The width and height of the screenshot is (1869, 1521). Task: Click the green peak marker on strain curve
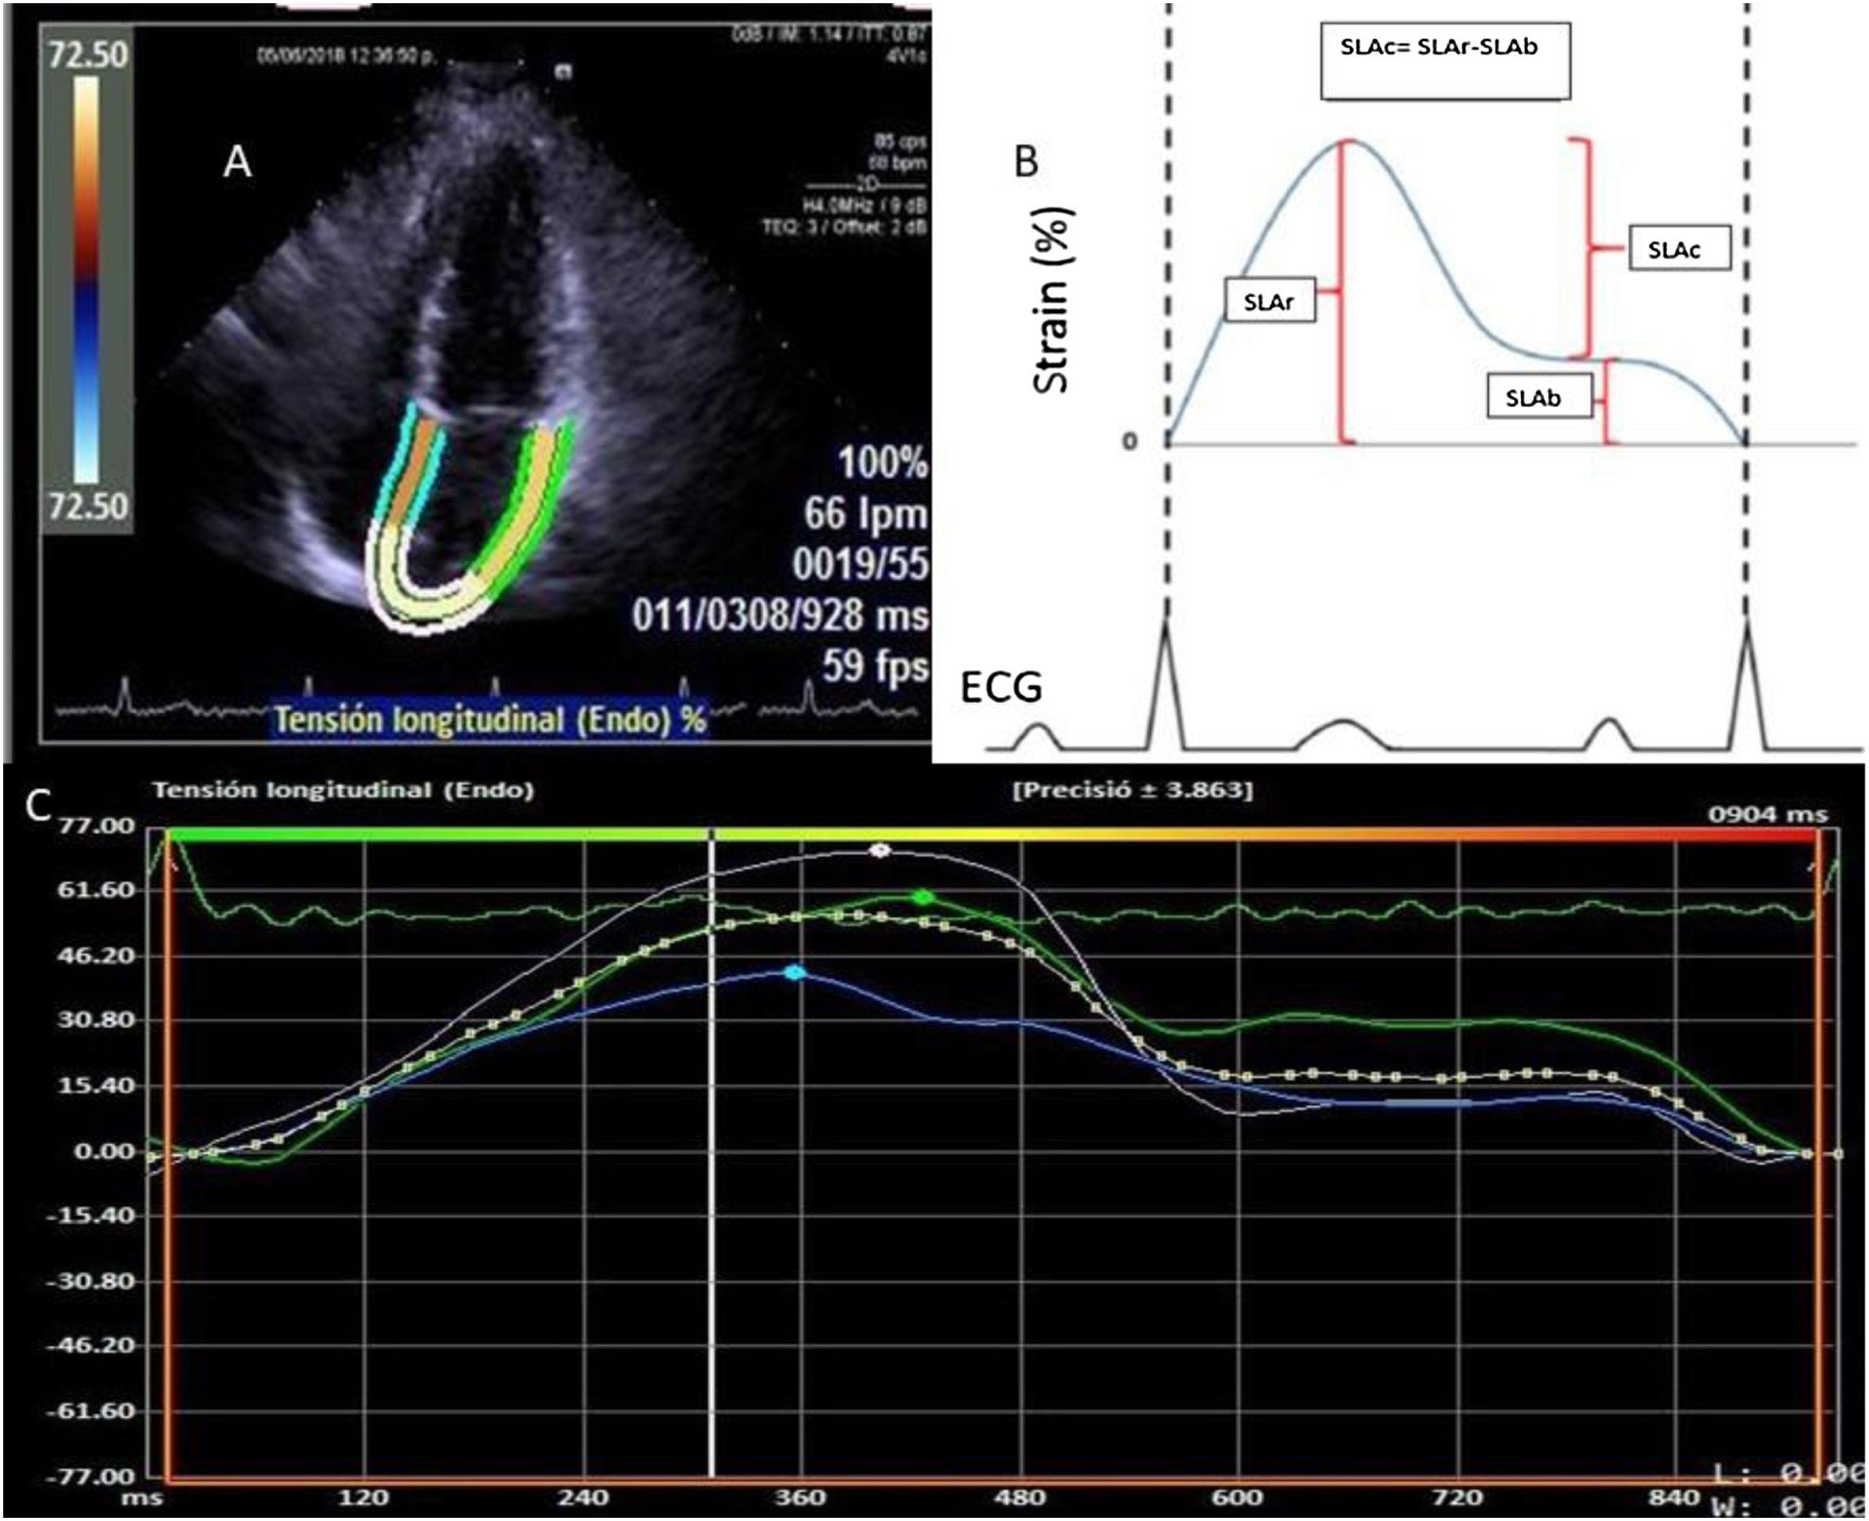point(922,897)
